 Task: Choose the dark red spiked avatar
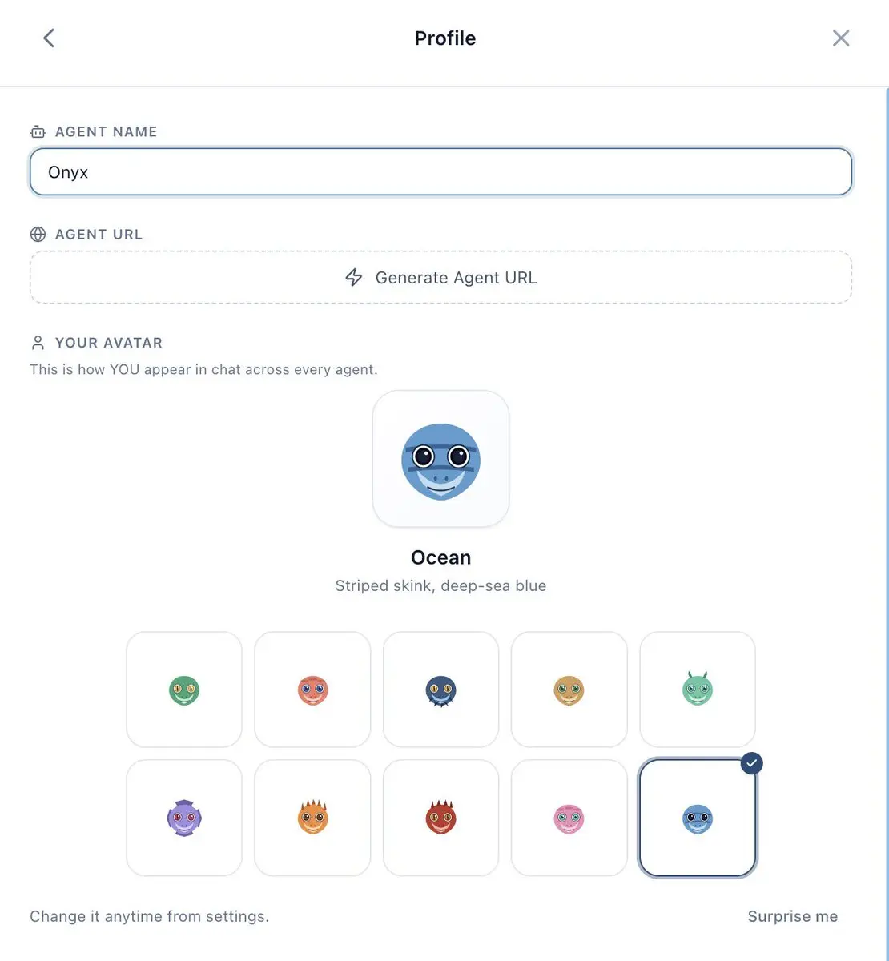441,818
